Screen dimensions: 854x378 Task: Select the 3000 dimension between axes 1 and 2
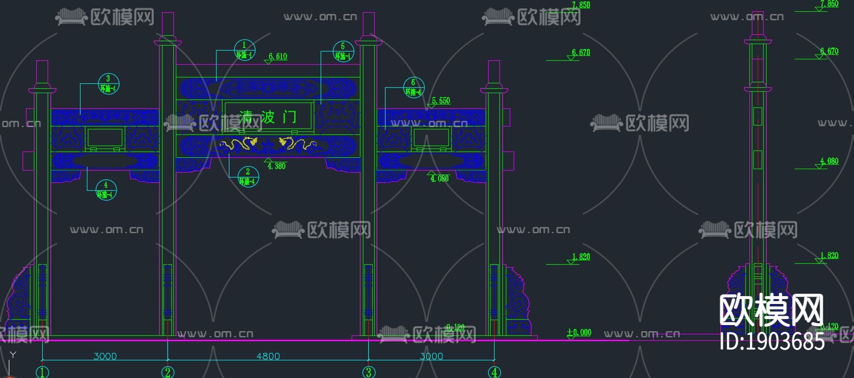[105, 356]
